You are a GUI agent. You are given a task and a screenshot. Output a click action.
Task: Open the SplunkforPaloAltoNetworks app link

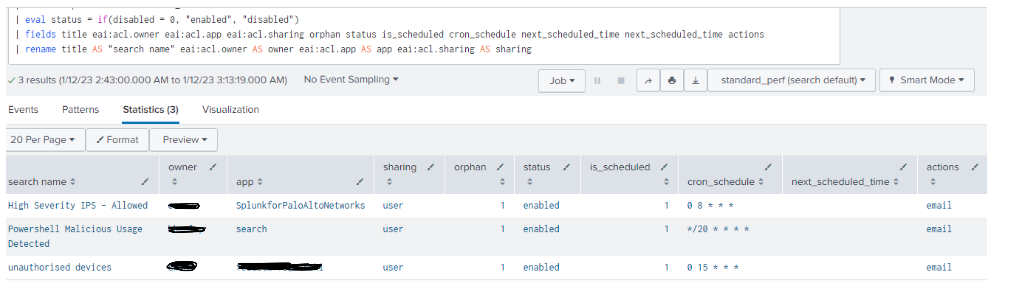click(300, 205)
